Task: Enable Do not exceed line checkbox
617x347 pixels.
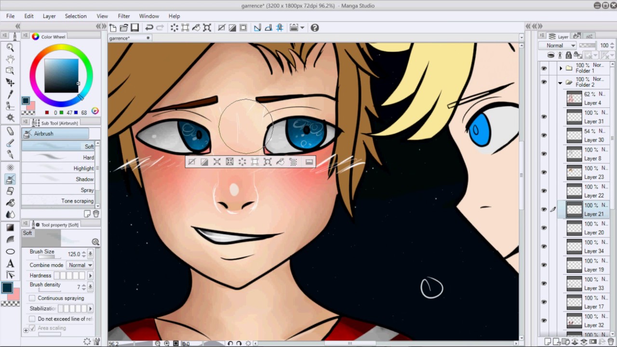Action: tap(32, 319)
